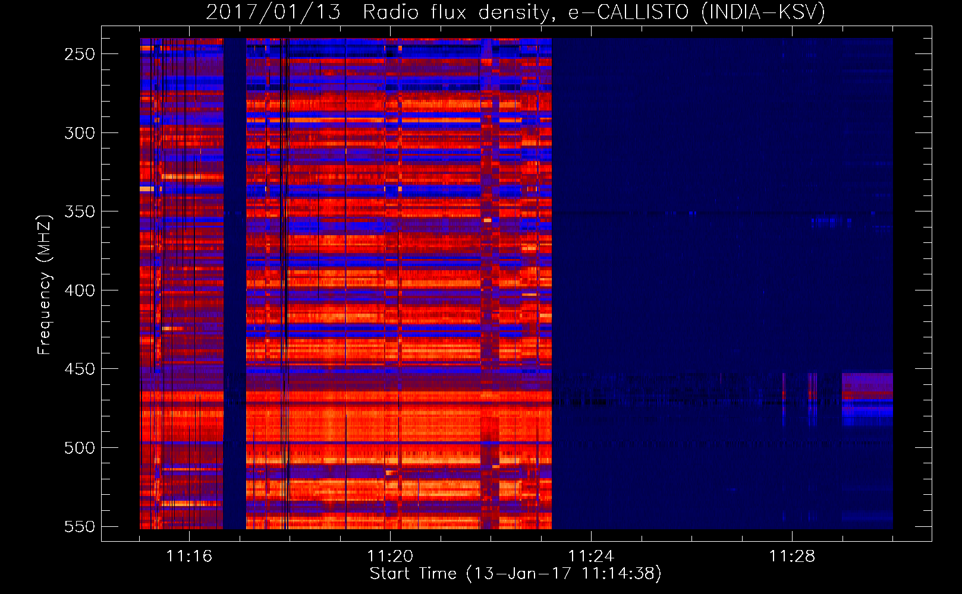
Task: Click the 300 frequency tick label
Action: point(80,133)
